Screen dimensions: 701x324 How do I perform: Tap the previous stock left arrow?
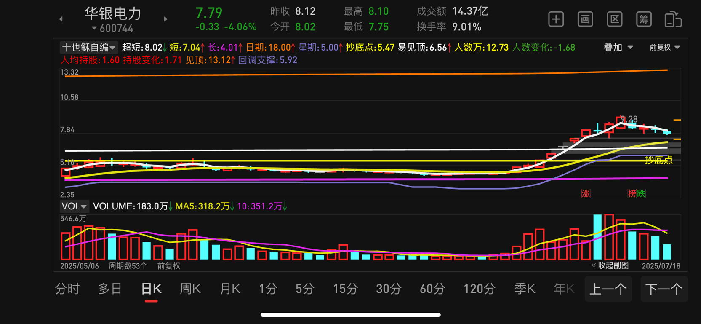click(x=61, y=19)
